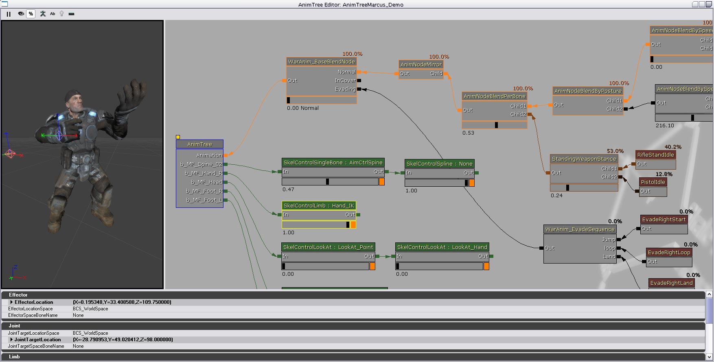Click the pause animation toolbar icon
Image resolution: width=714 pixels, height=362 pixels.
[9, 14]
